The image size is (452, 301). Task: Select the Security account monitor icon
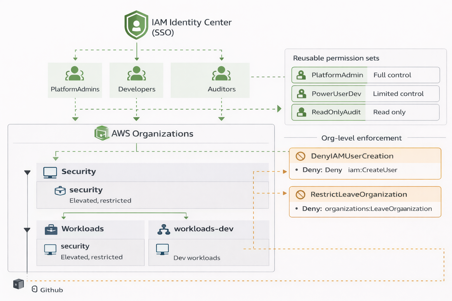pyautogui.click(x=49, y=172)
